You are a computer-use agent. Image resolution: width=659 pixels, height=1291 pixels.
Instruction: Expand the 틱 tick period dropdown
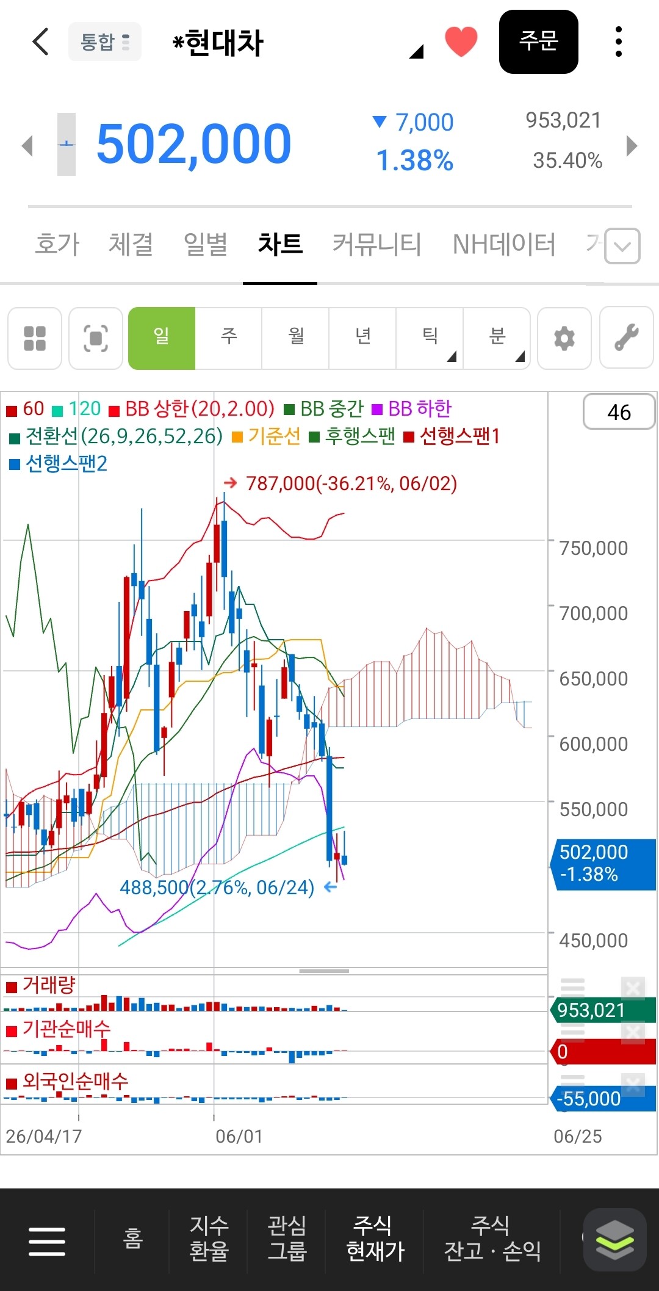[x=430, y=338]
